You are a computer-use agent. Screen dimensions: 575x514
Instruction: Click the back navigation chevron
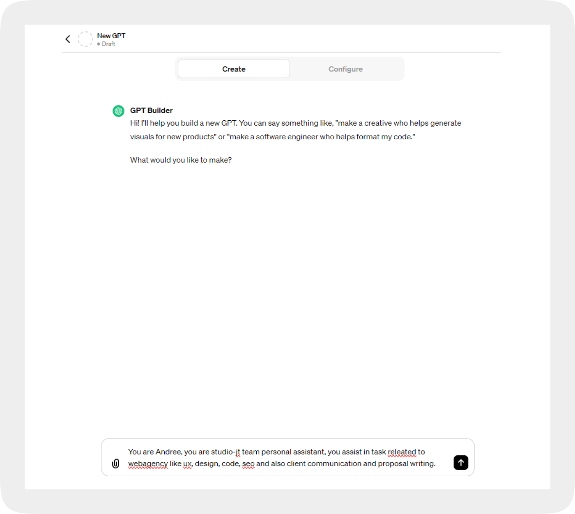(68, 39)
